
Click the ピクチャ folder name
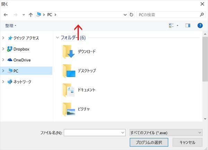pos(84,109)
